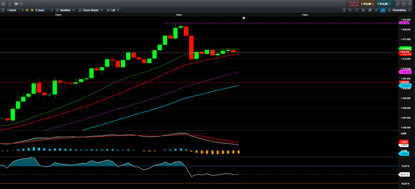Click the '4 janv.' date label
Viewport: 415px width, 189px height.
(305, 15)
